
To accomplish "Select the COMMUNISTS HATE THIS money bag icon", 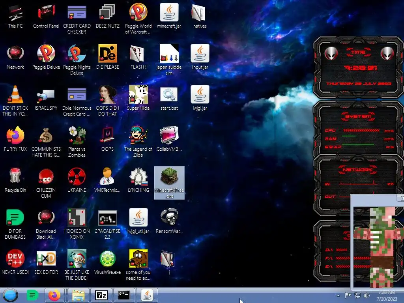I will [x=46, y=136].
